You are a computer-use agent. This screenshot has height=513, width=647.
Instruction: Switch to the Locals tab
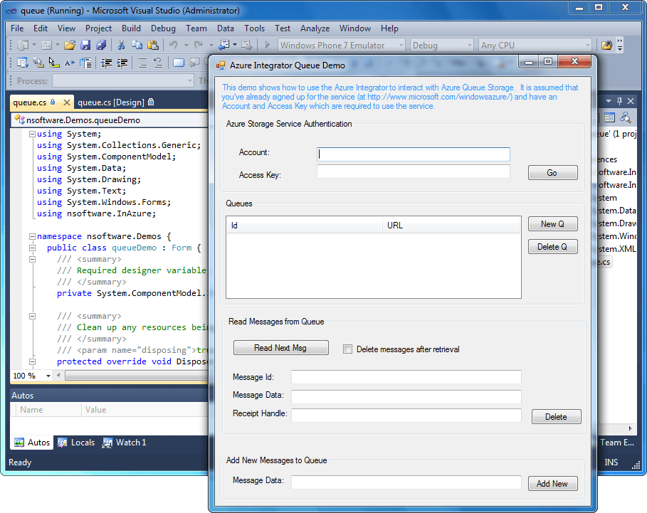click(76, 443)
